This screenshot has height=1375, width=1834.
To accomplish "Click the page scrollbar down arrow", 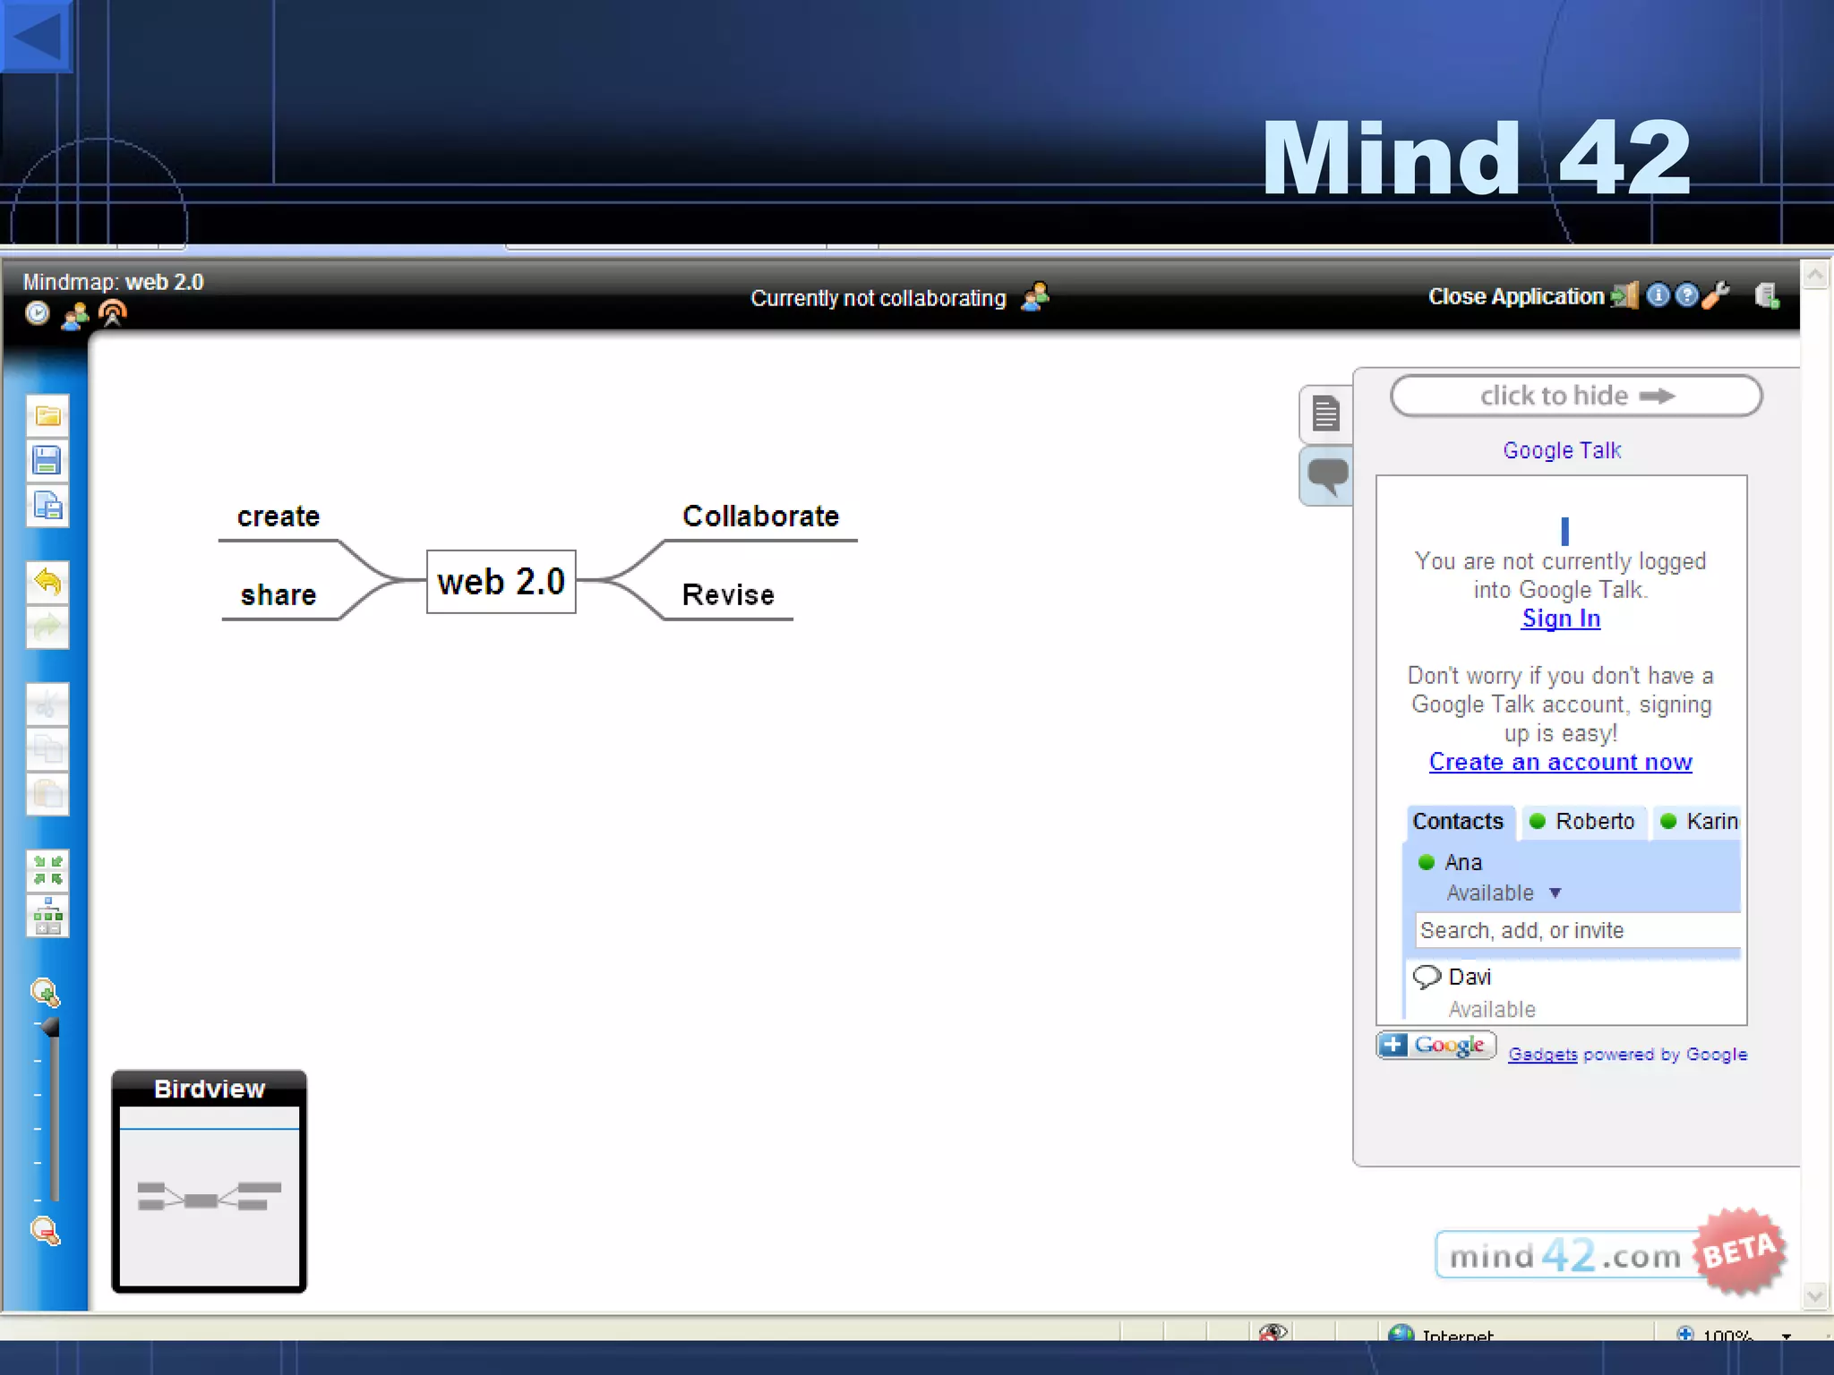I will click(x=1815, y=1296).
